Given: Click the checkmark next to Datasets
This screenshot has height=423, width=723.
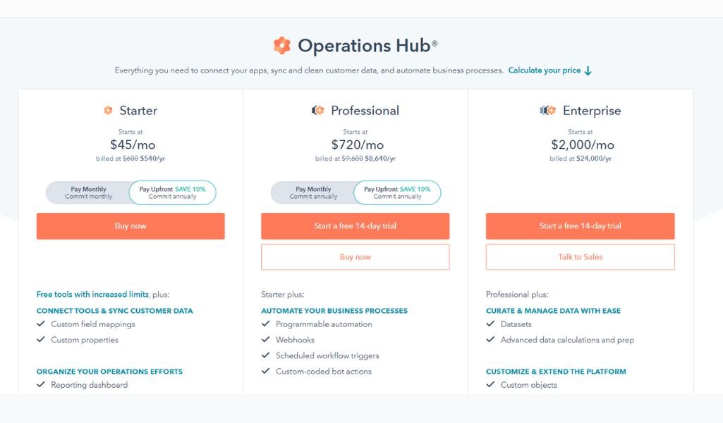Looking at the screenshot, I should (490, 324).
